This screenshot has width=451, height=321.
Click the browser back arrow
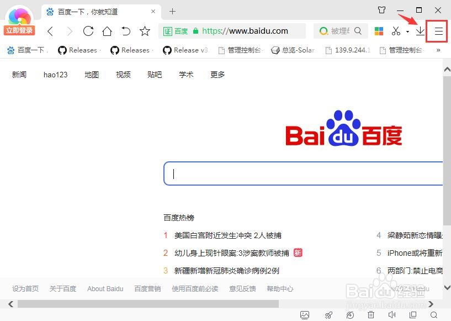pos(50,31)
